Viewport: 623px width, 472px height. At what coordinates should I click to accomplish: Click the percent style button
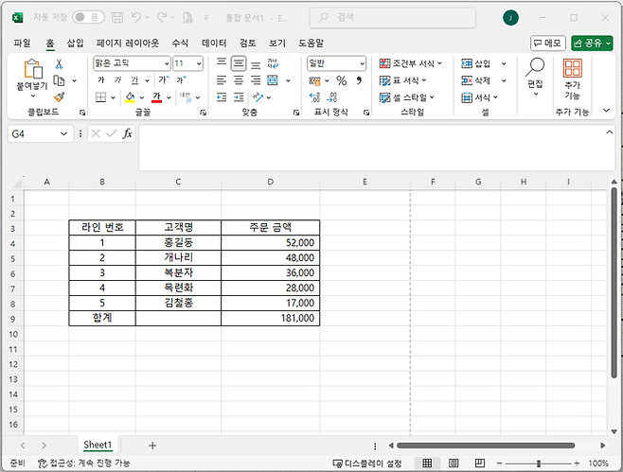pyautogui.click(x=341, y=81)
